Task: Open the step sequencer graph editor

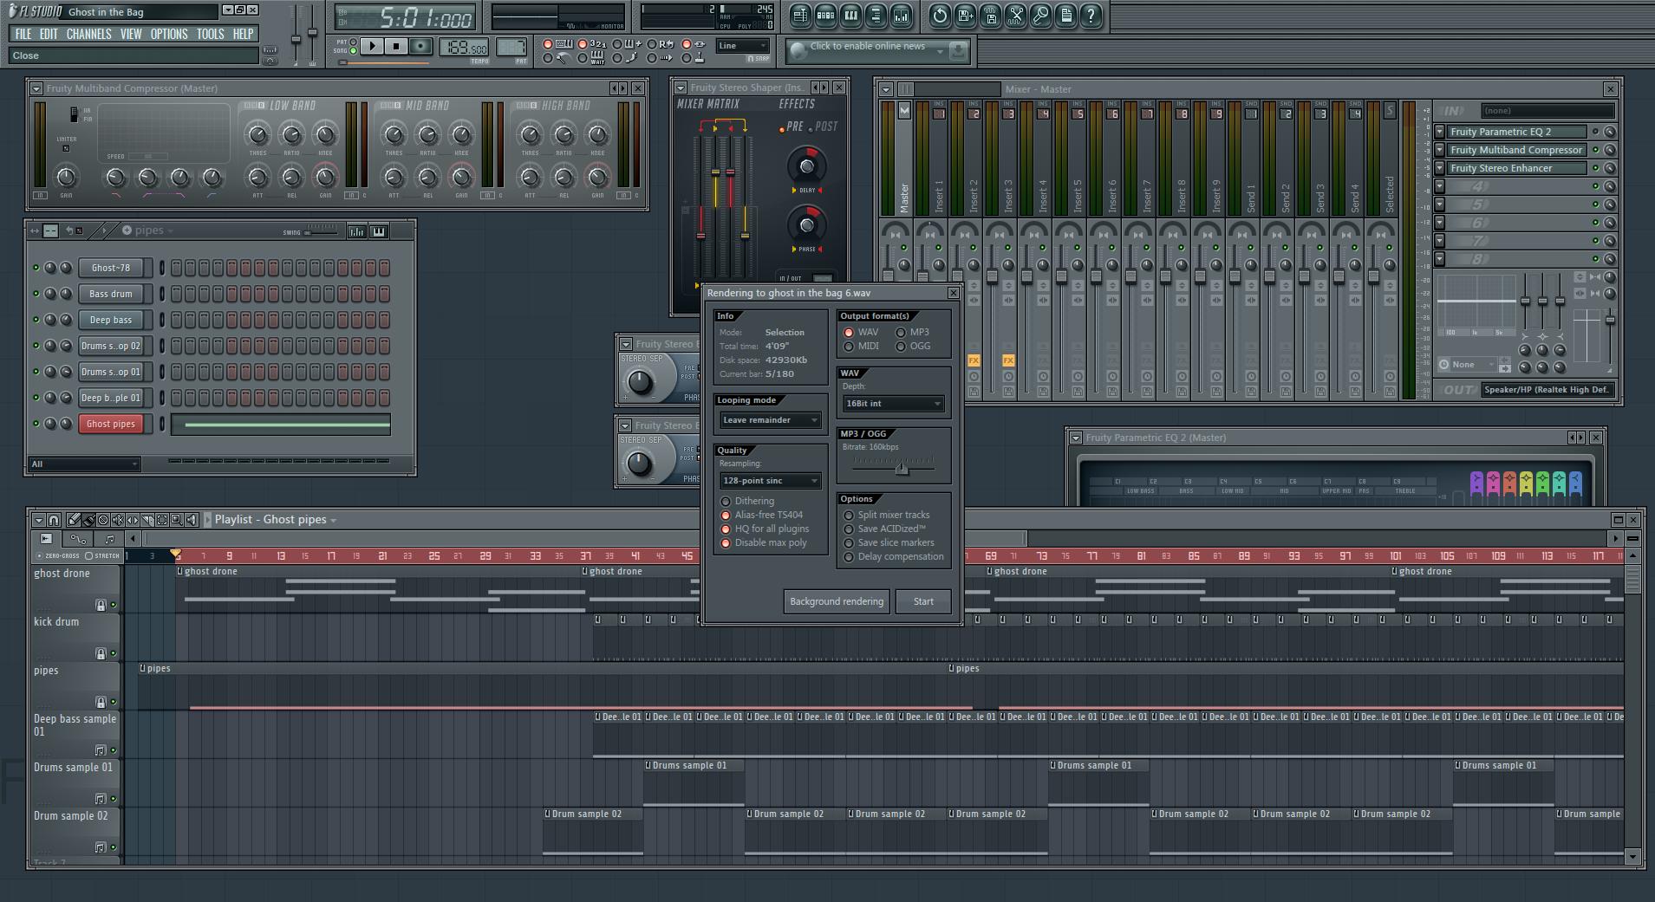Action: [356, 231]
